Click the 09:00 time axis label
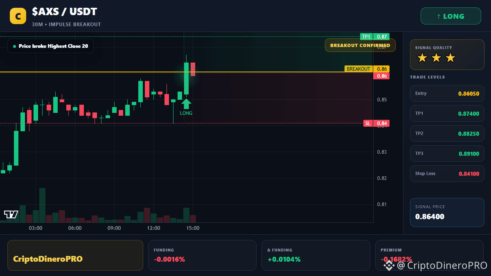Image resolution: width=491 pixels, height=276 pixels. point(114,228)
